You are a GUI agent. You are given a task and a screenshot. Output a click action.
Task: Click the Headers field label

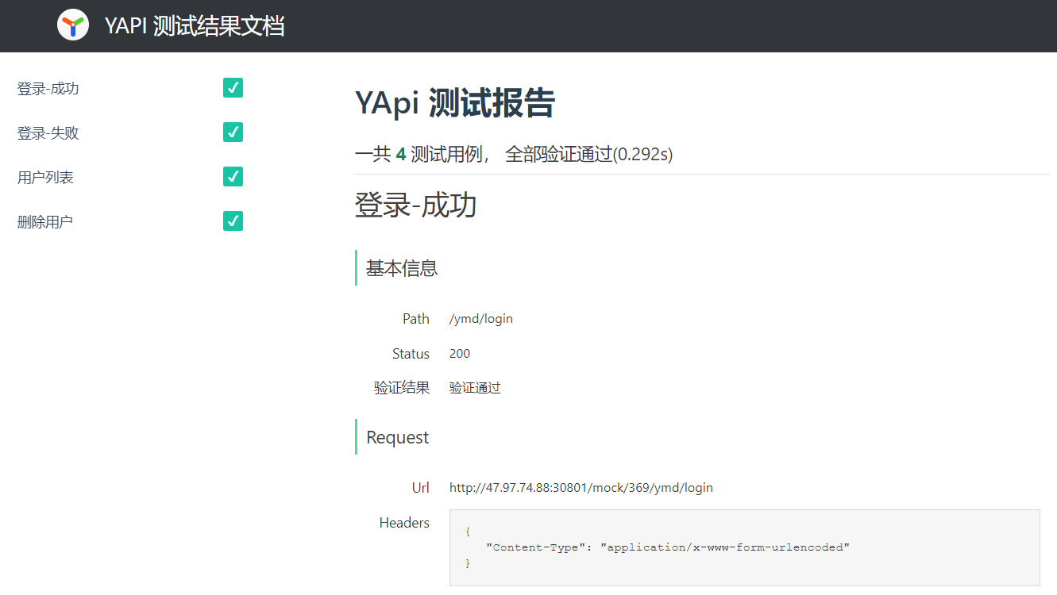[x=404, y=523]
